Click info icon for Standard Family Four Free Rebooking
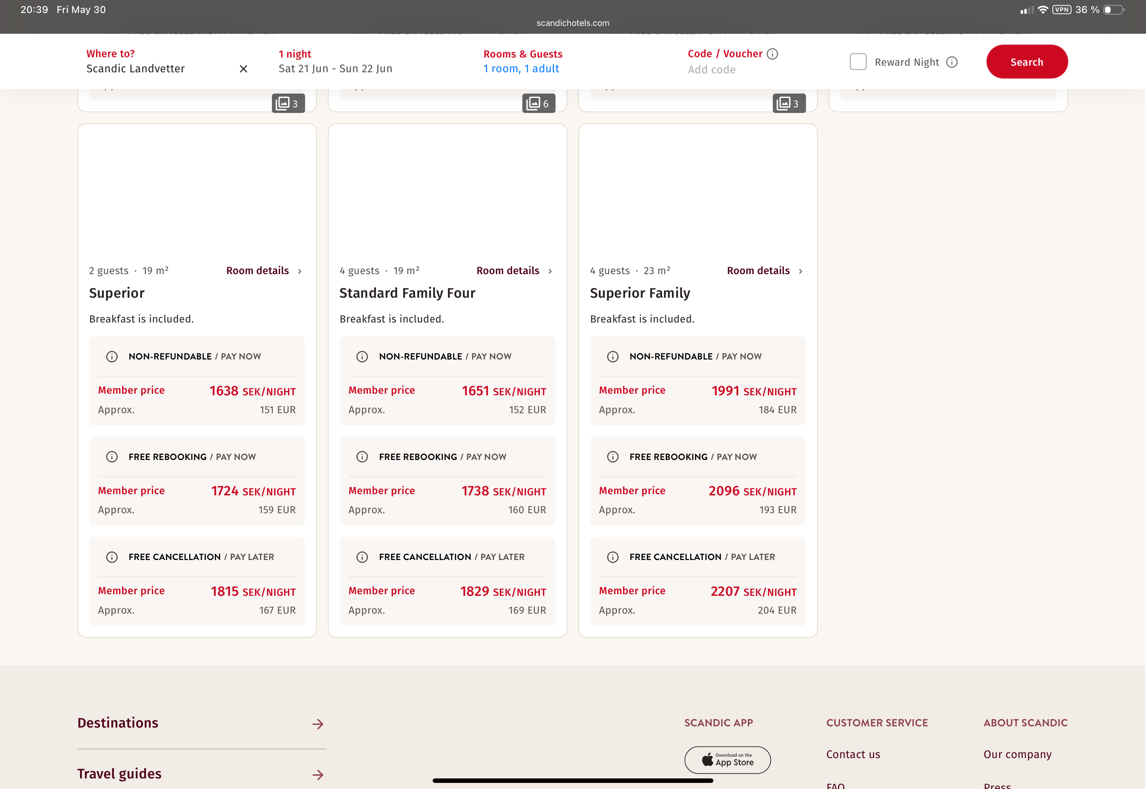The height and width of the screenshot is (789, 1146). [362, 457]
